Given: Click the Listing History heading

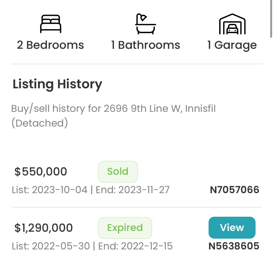Looking at the screenshot, I should click(57, 84).
